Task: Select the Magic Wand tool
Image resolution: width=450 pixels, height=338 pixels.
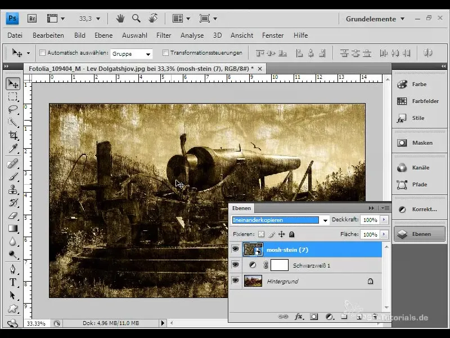Action: click(x=13, y=122)
